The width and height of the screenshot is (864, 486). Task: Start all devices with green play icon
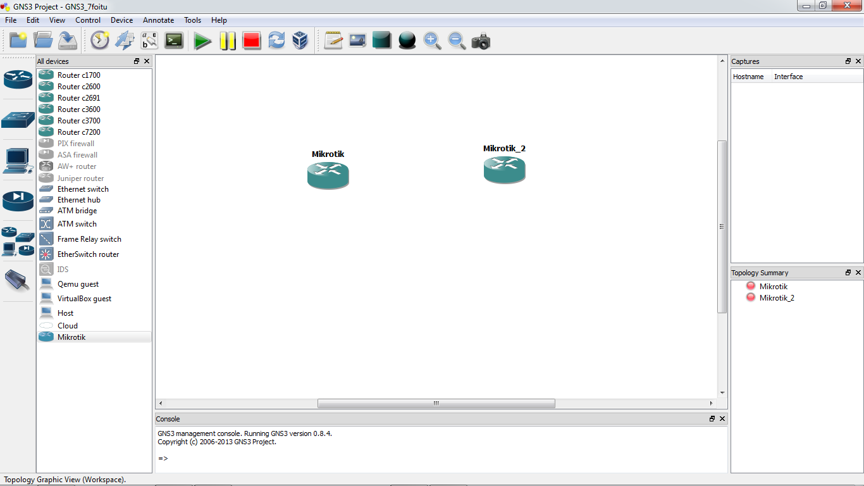coord(202,41)
